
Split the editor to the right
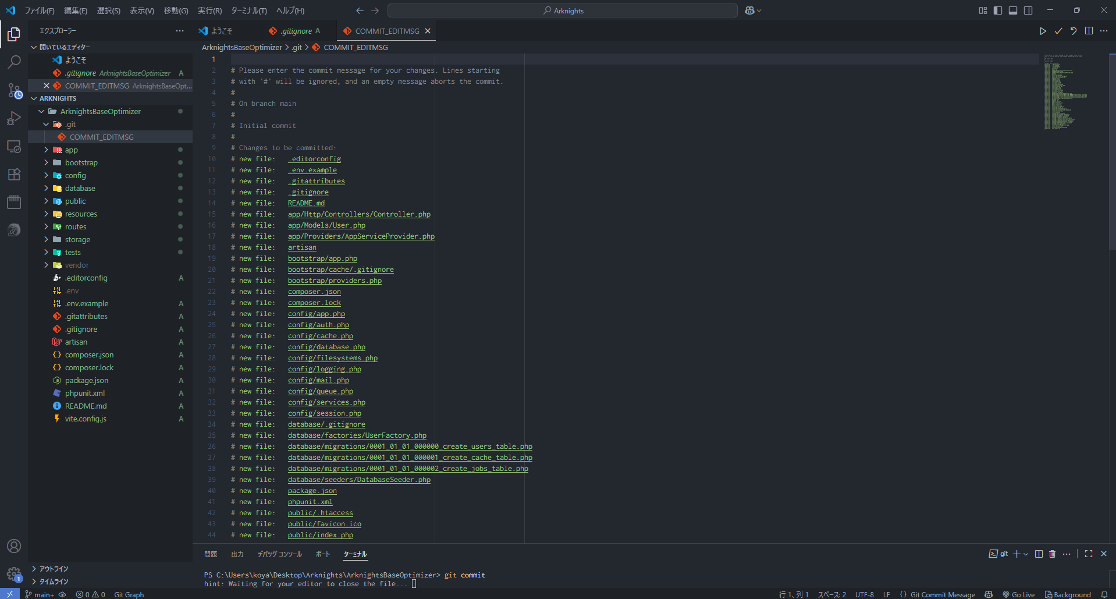pyautogui.click(x=1089, y=31)
